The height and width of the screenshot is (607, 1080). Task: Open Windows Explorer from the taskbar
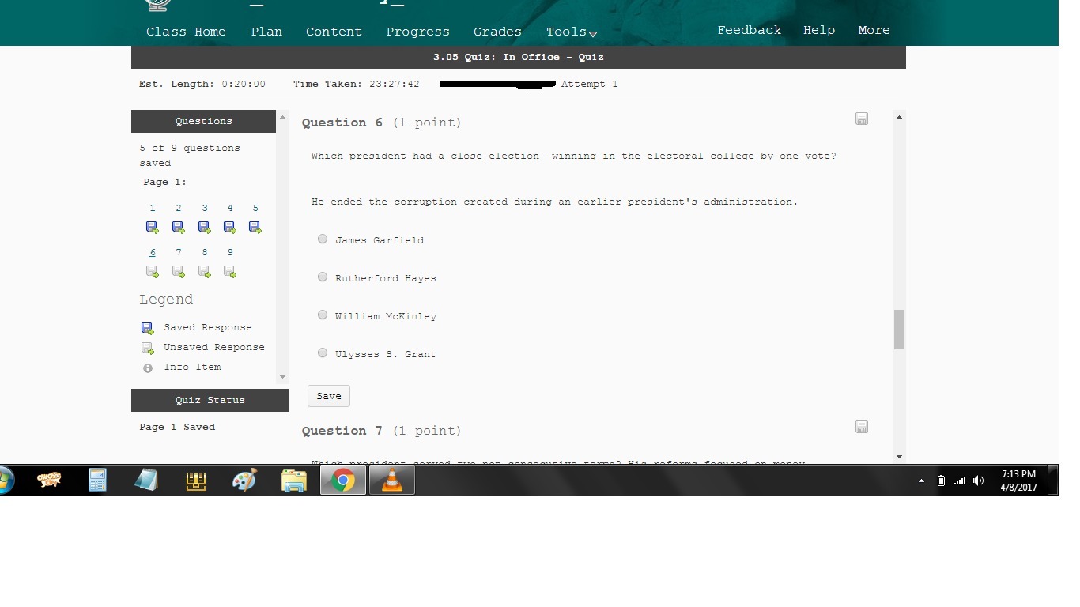[x=293, y=481]
